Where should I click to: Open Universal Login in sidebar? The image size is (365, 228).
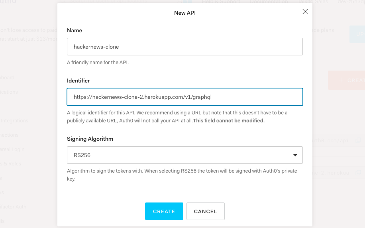(x=12, y=149)
